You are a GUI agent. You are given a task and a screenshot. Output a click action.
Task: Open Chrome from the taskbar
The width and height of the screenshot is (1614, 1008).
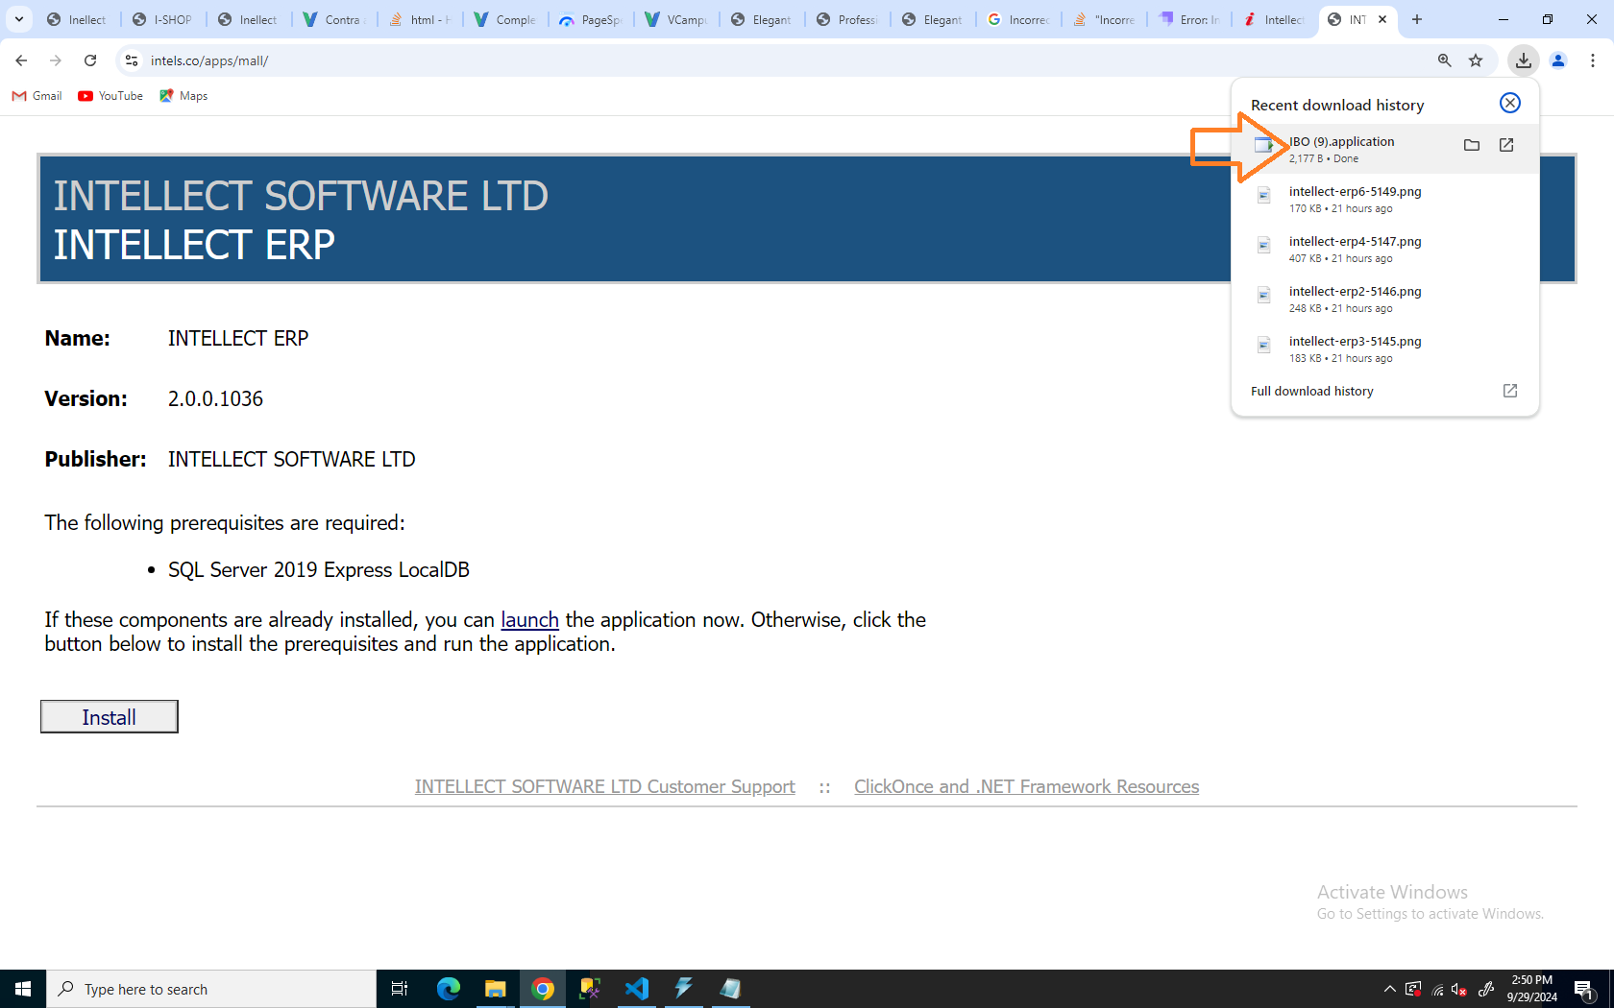[x=543, y=989]
